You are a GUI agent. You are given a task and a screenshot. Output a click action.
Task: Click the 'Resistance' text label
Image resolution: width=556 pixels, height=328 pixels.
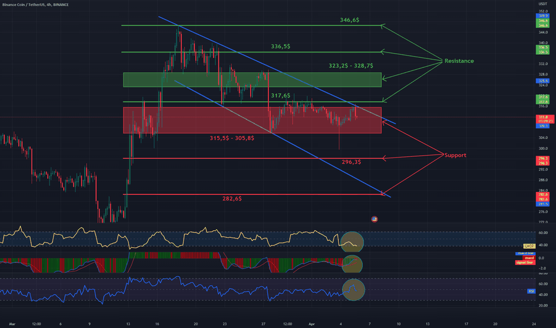point(459,61)
